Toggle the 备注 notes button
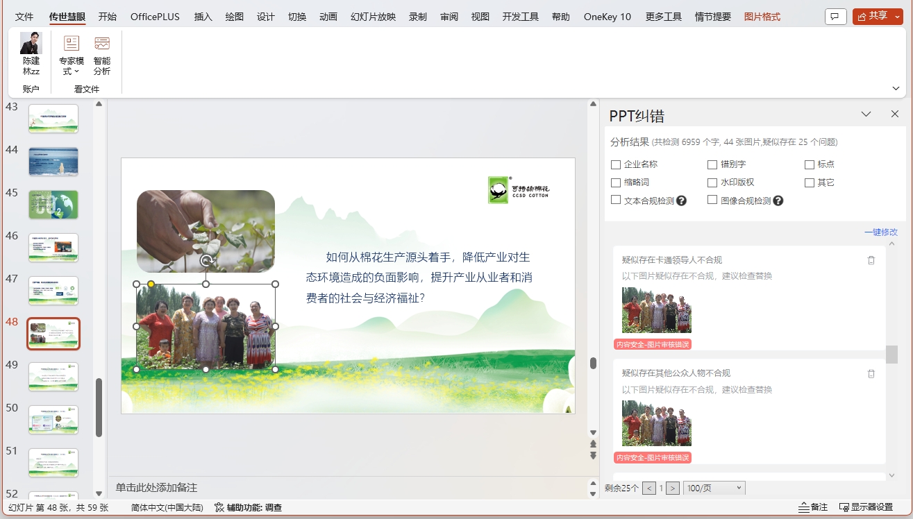913x519 pixels. 813,507
